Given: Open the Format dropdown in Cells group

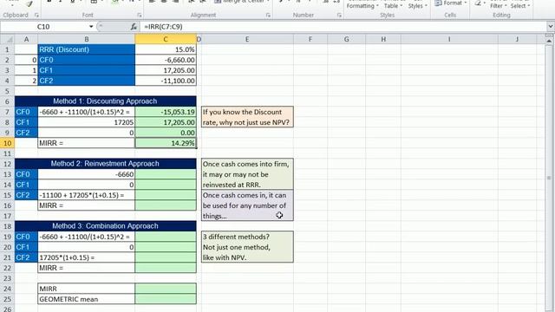Looking at the screenshot, I should click(450, 3).
